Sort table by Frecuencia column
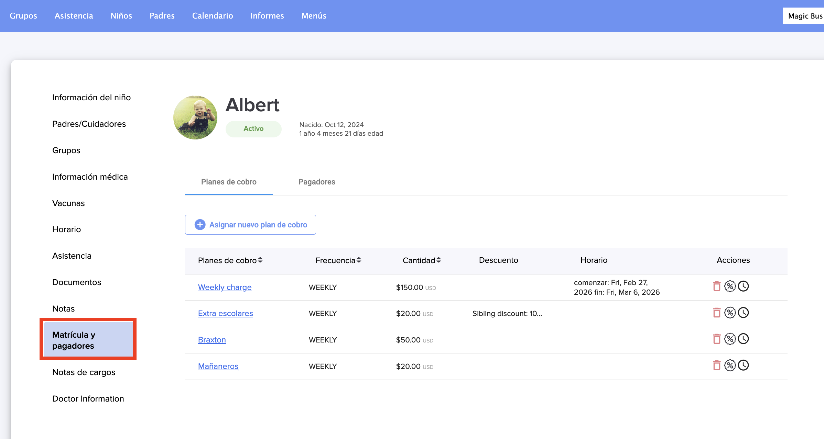The image size is (824, 439). 338,260
